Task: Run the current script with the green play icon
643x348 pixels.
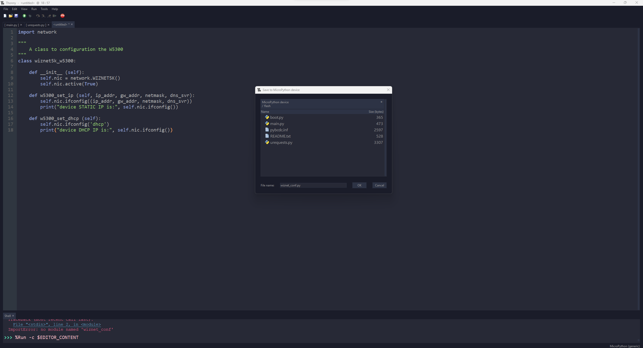Action: (24, 16)
